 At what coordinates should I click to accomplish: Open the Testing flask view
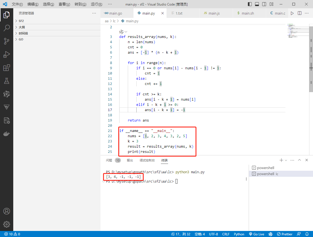(6, 81)
